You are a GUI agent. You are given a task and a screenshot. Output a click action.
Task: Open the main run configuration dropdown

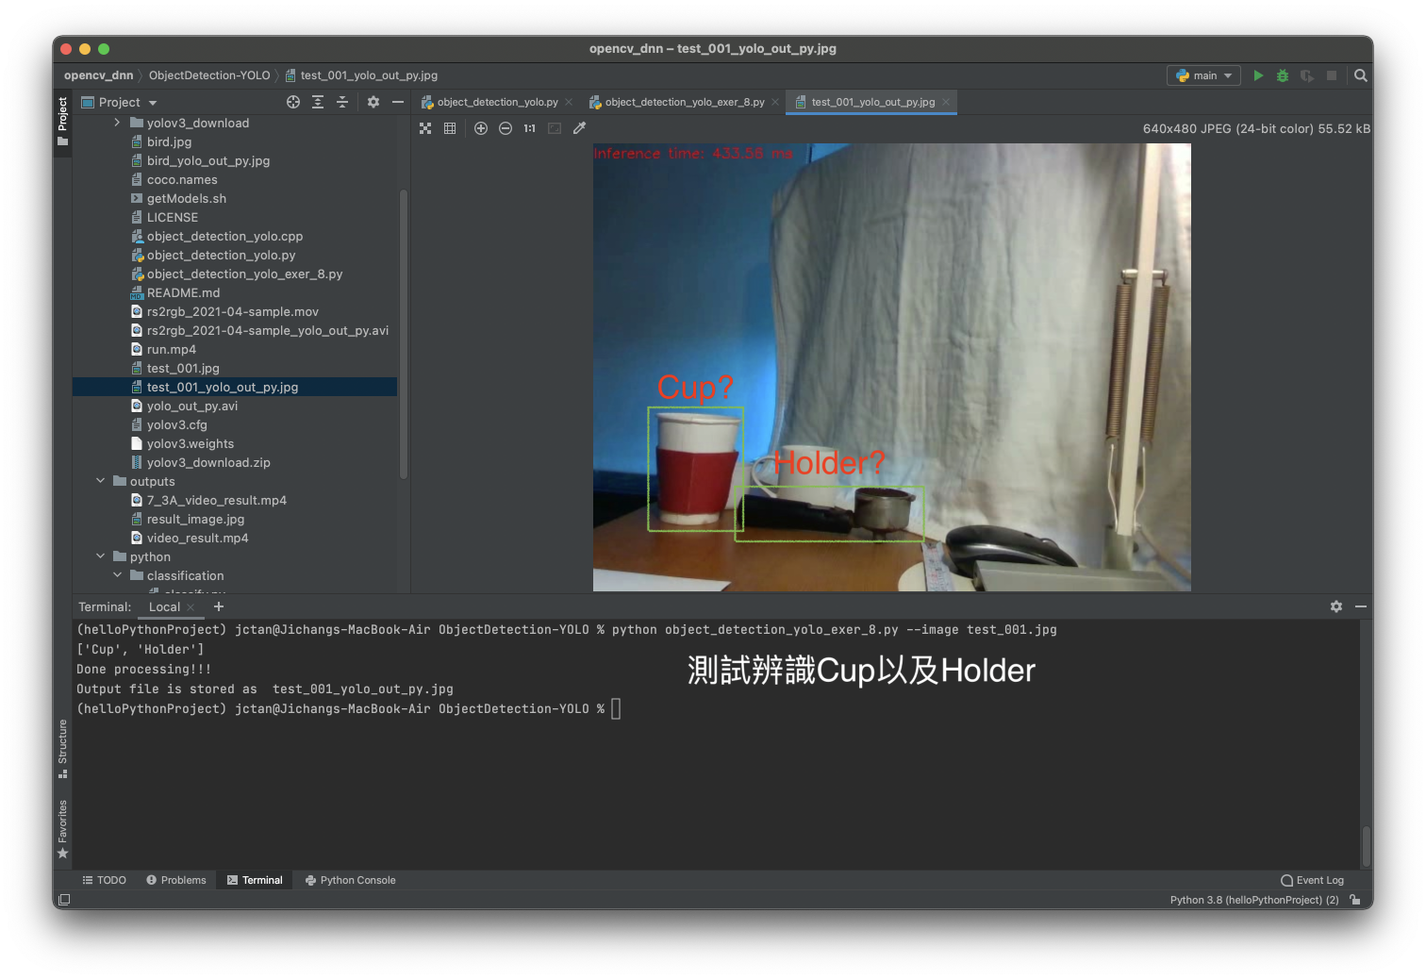1203,75
